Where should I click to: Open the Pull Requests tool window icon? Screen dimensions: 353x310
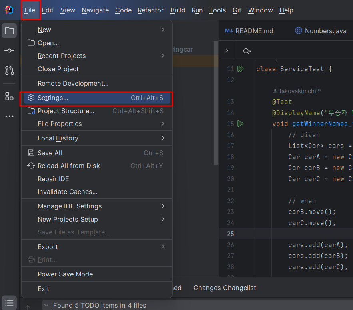9,70
